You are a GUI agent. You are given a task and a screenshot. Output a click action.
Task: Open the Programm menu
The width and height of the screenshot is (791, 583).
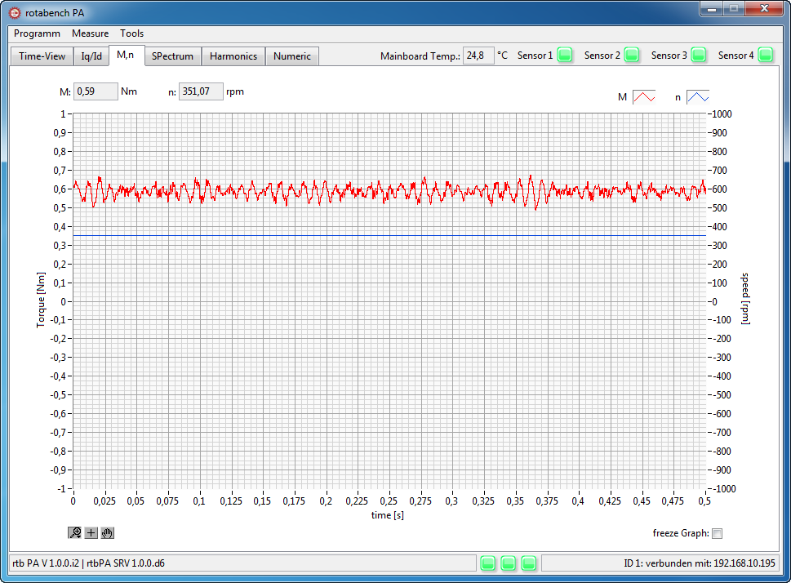click(37, 33)
